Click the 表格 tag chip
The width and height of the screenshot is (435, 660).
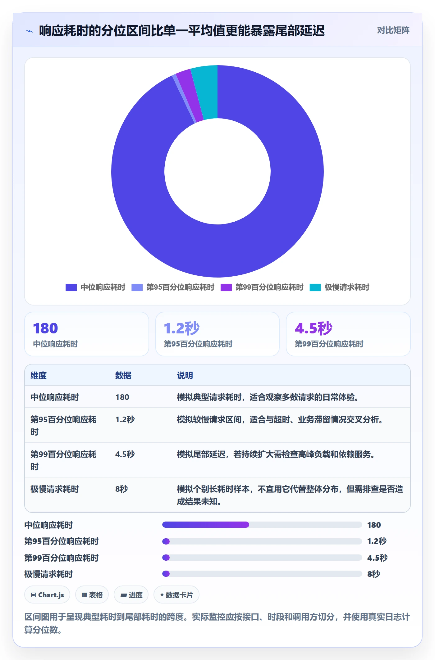(x=92, y=595)
